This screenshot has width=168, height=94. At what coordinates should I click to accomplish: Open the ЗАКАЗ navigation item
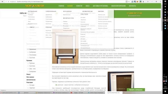(87, 6)
